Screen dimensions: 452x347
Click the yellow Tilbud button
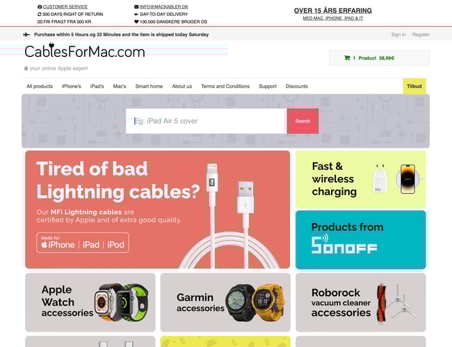[414, 86]
